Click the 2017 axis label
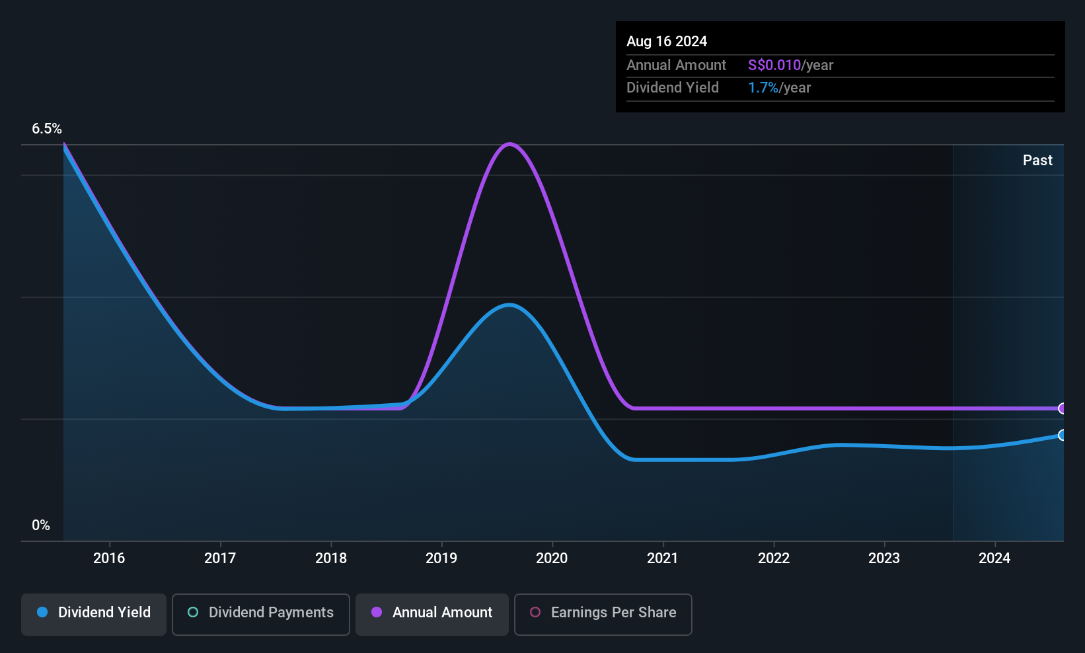This screenshot has width=1085, height=653. (x=220, y=558)
